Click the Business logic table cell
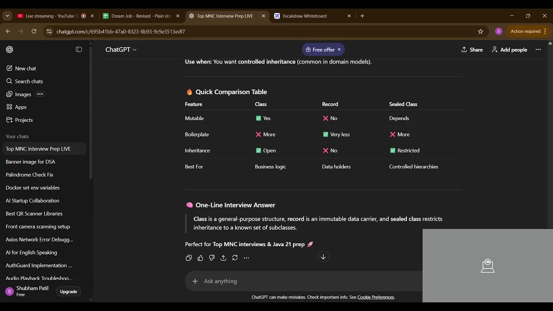The width and height of the screenshot is (553, 311). pos(270,167)
